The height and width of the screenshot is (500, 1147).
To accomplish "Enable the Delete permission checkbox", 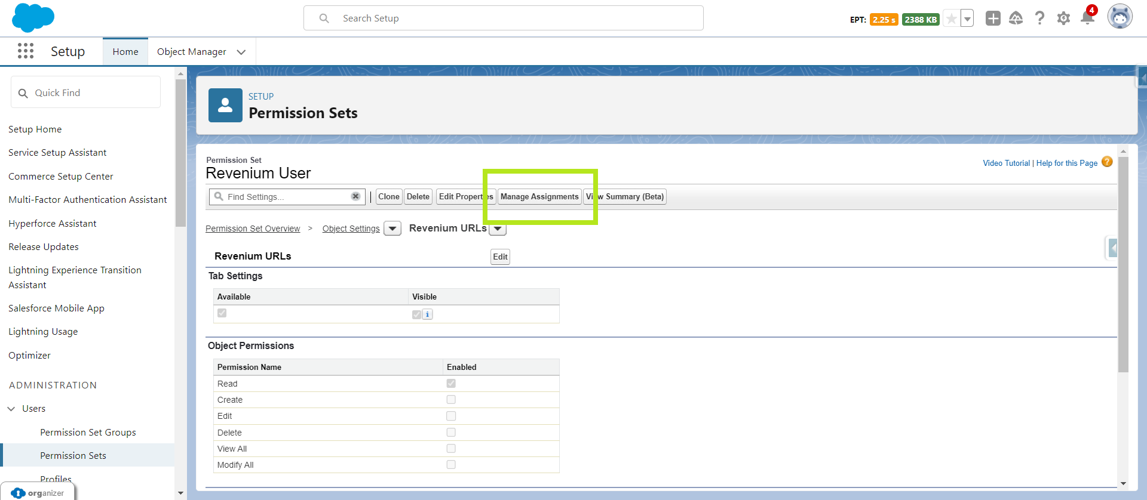I will tap(451, 432).
